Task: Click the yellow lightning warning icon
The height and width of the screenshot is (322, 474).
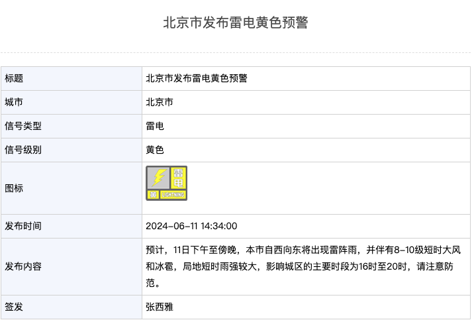Action: point(167,184)
